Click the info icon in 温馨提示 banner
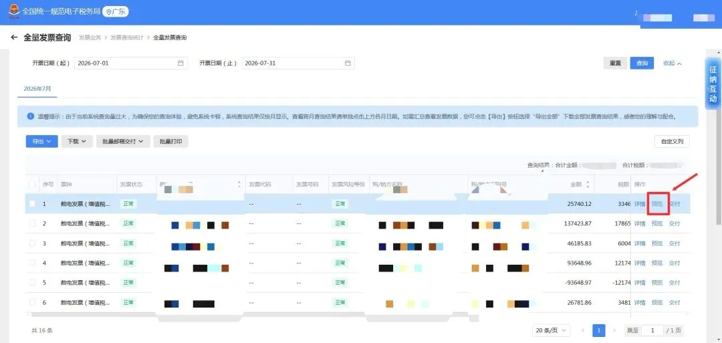Screen dimensions: 722x343 (30, 116)
